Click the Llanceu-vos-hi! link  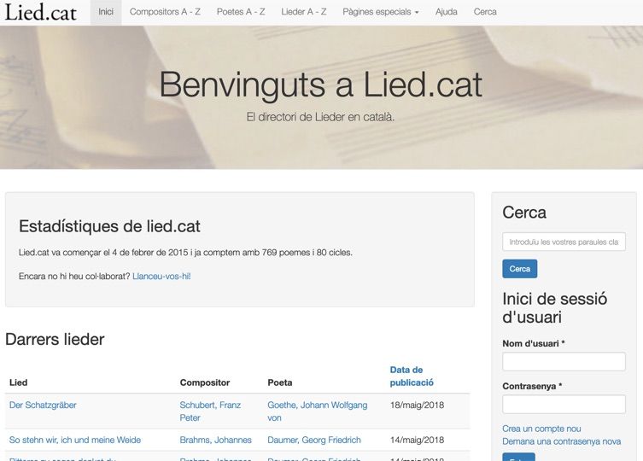[161, 277]
